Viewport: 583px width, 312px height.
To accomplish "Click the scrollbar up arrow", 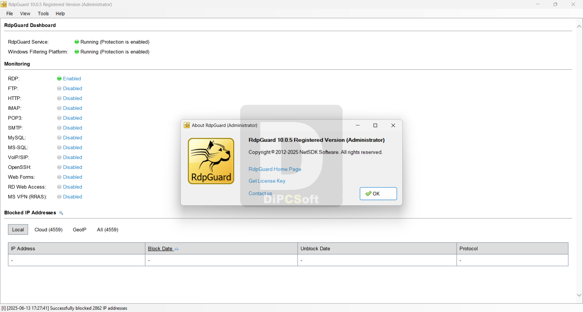I will pyautogui.click(x=579, y=27).
